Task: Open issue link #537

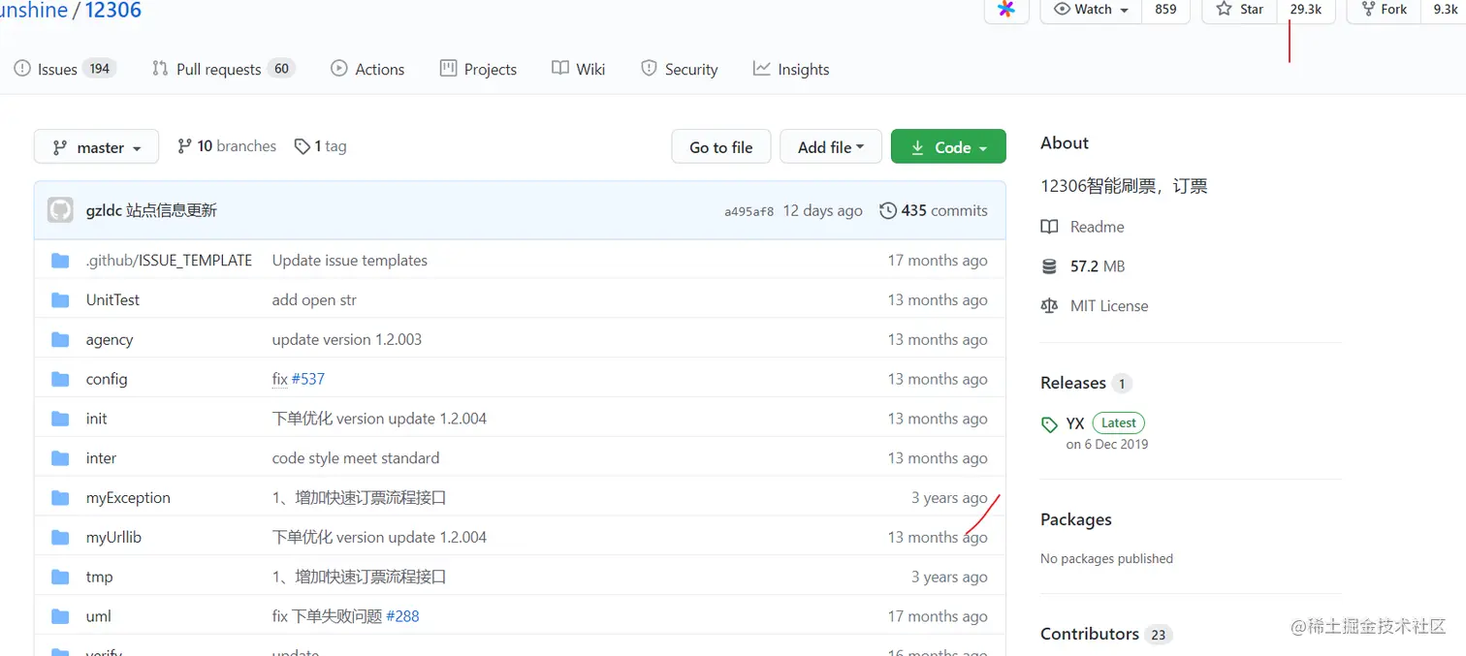Action: point(308,379)
